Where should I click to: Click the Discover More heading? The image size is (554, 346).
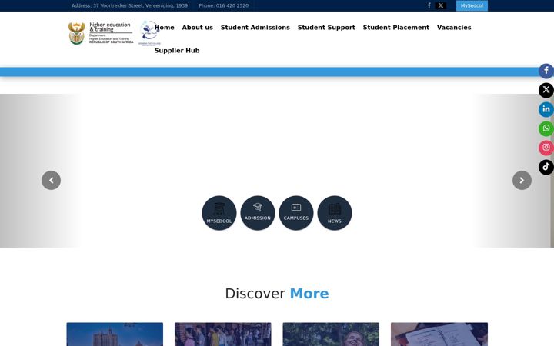tap(277, 294)
